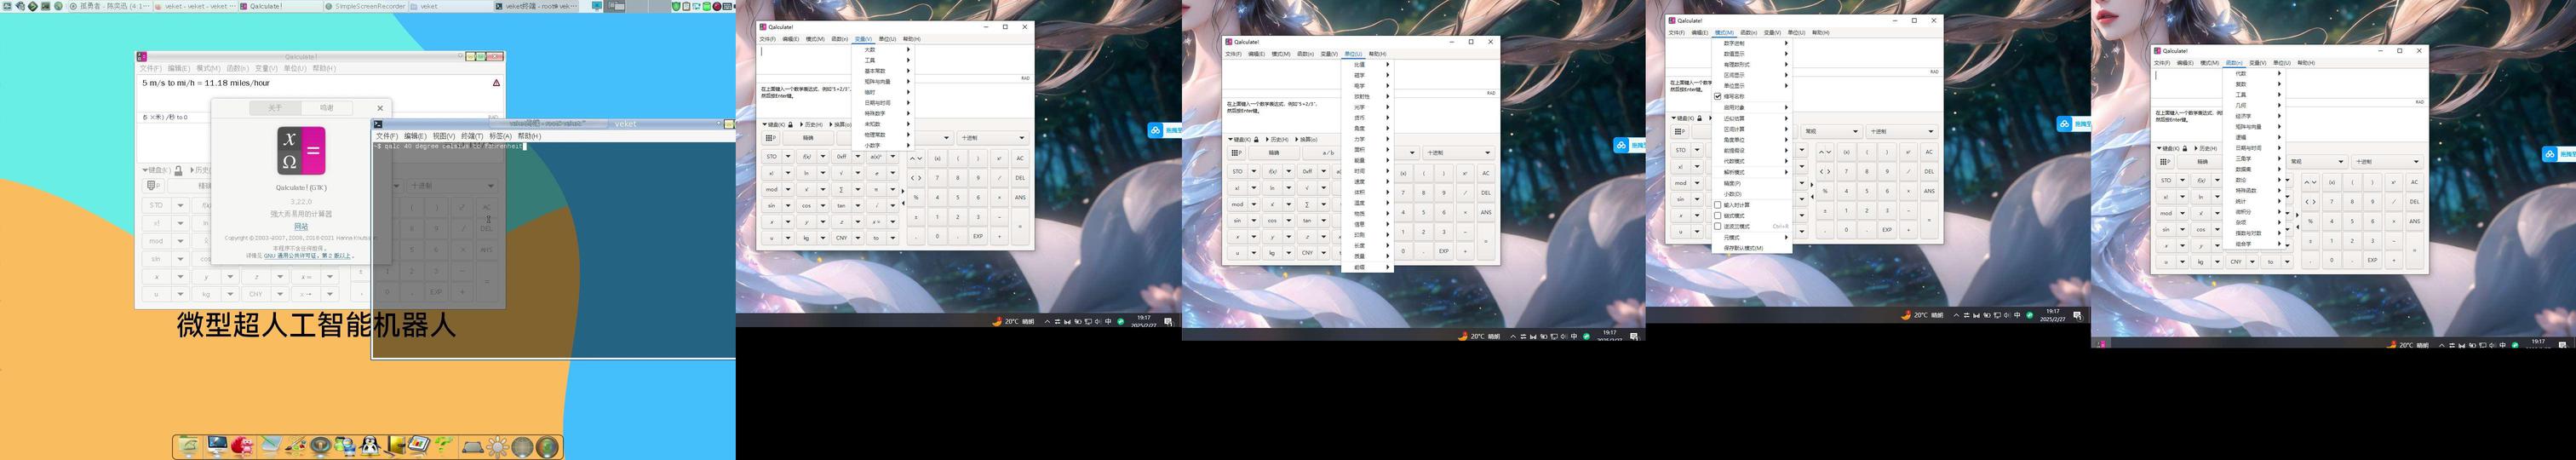Select the 关于 tab in the About dialog
Screen dimensions: 2576x460
275,108
